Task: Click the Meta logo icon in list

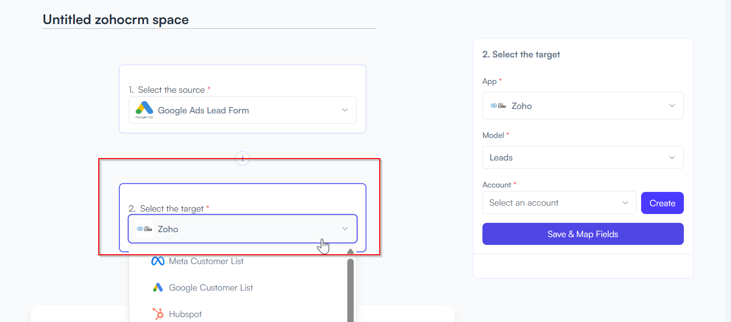Action: (x=158, y=261)
